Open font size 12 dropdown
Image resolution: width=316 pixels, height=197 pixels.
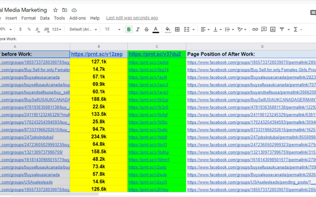pos(112,29)
